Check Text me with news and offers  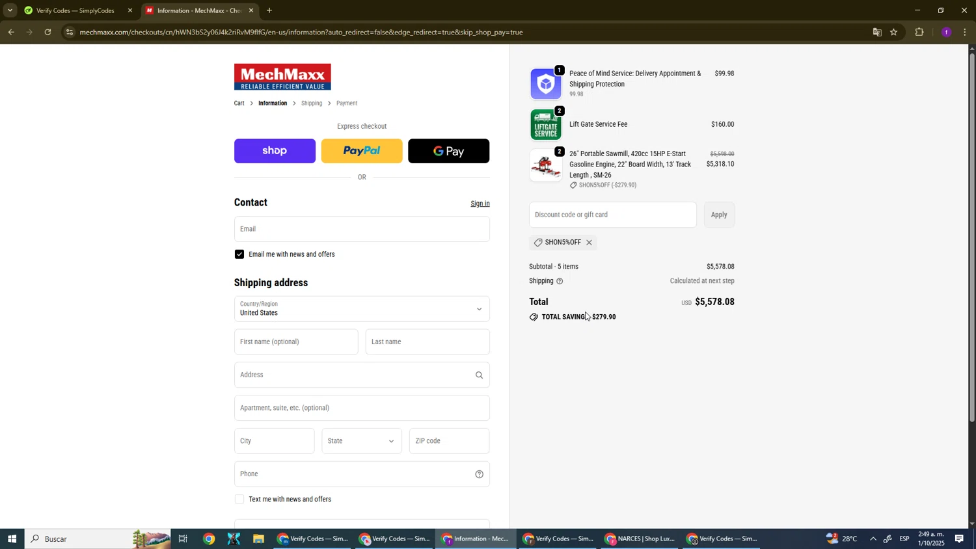tap(239, 500)
